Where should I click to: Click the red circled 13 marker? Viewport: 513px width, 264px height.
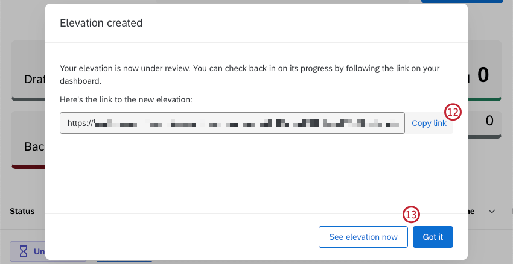tap(411, 215)
